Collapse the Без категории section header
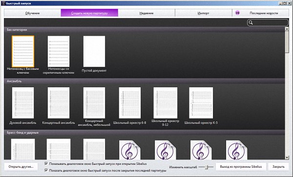 144,30
